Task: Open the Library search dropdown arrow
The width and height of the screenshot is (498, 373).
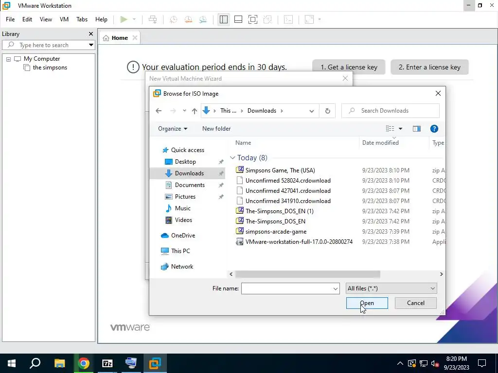Action: coord(91,45)
